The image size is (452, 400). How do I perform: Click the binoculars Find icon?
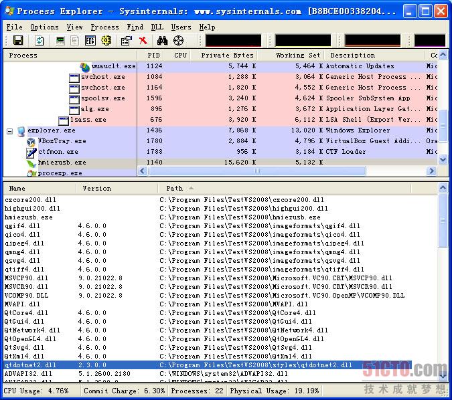click(x=162, y=41)
